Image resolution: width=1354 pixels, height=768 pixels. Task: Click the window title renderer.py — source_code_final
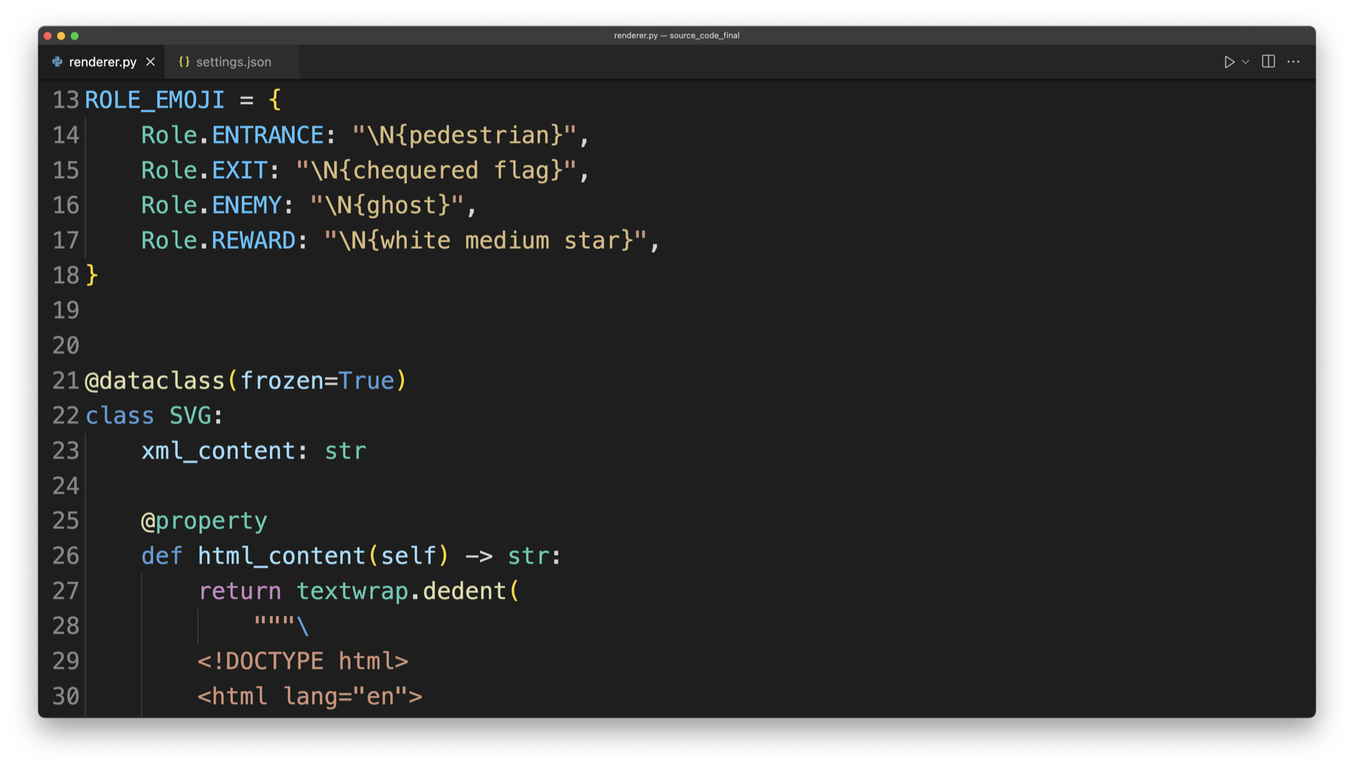(x=676, y=35)
